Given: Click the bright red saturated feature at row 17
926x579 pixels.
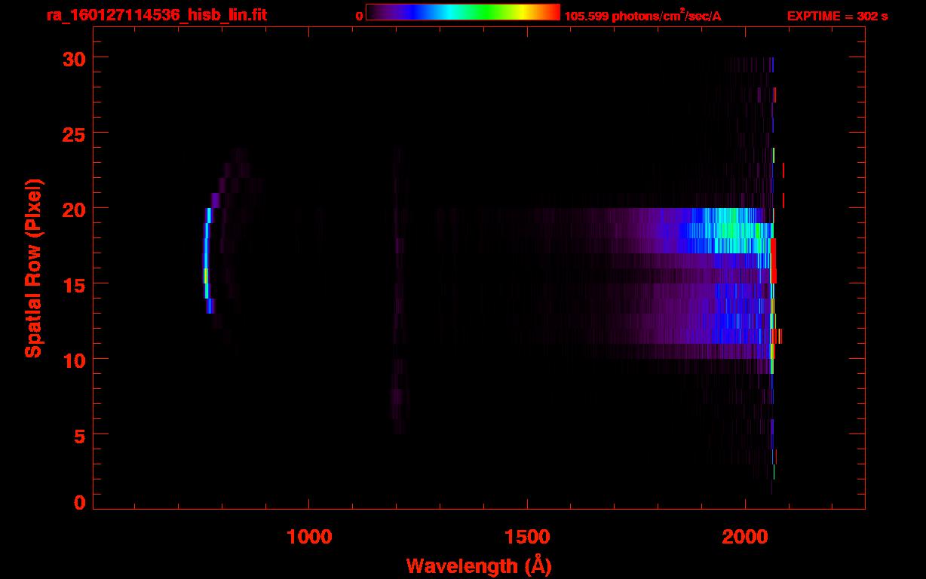Looking at the screenshot, I should pyautogui.click(x=773, y=260).
